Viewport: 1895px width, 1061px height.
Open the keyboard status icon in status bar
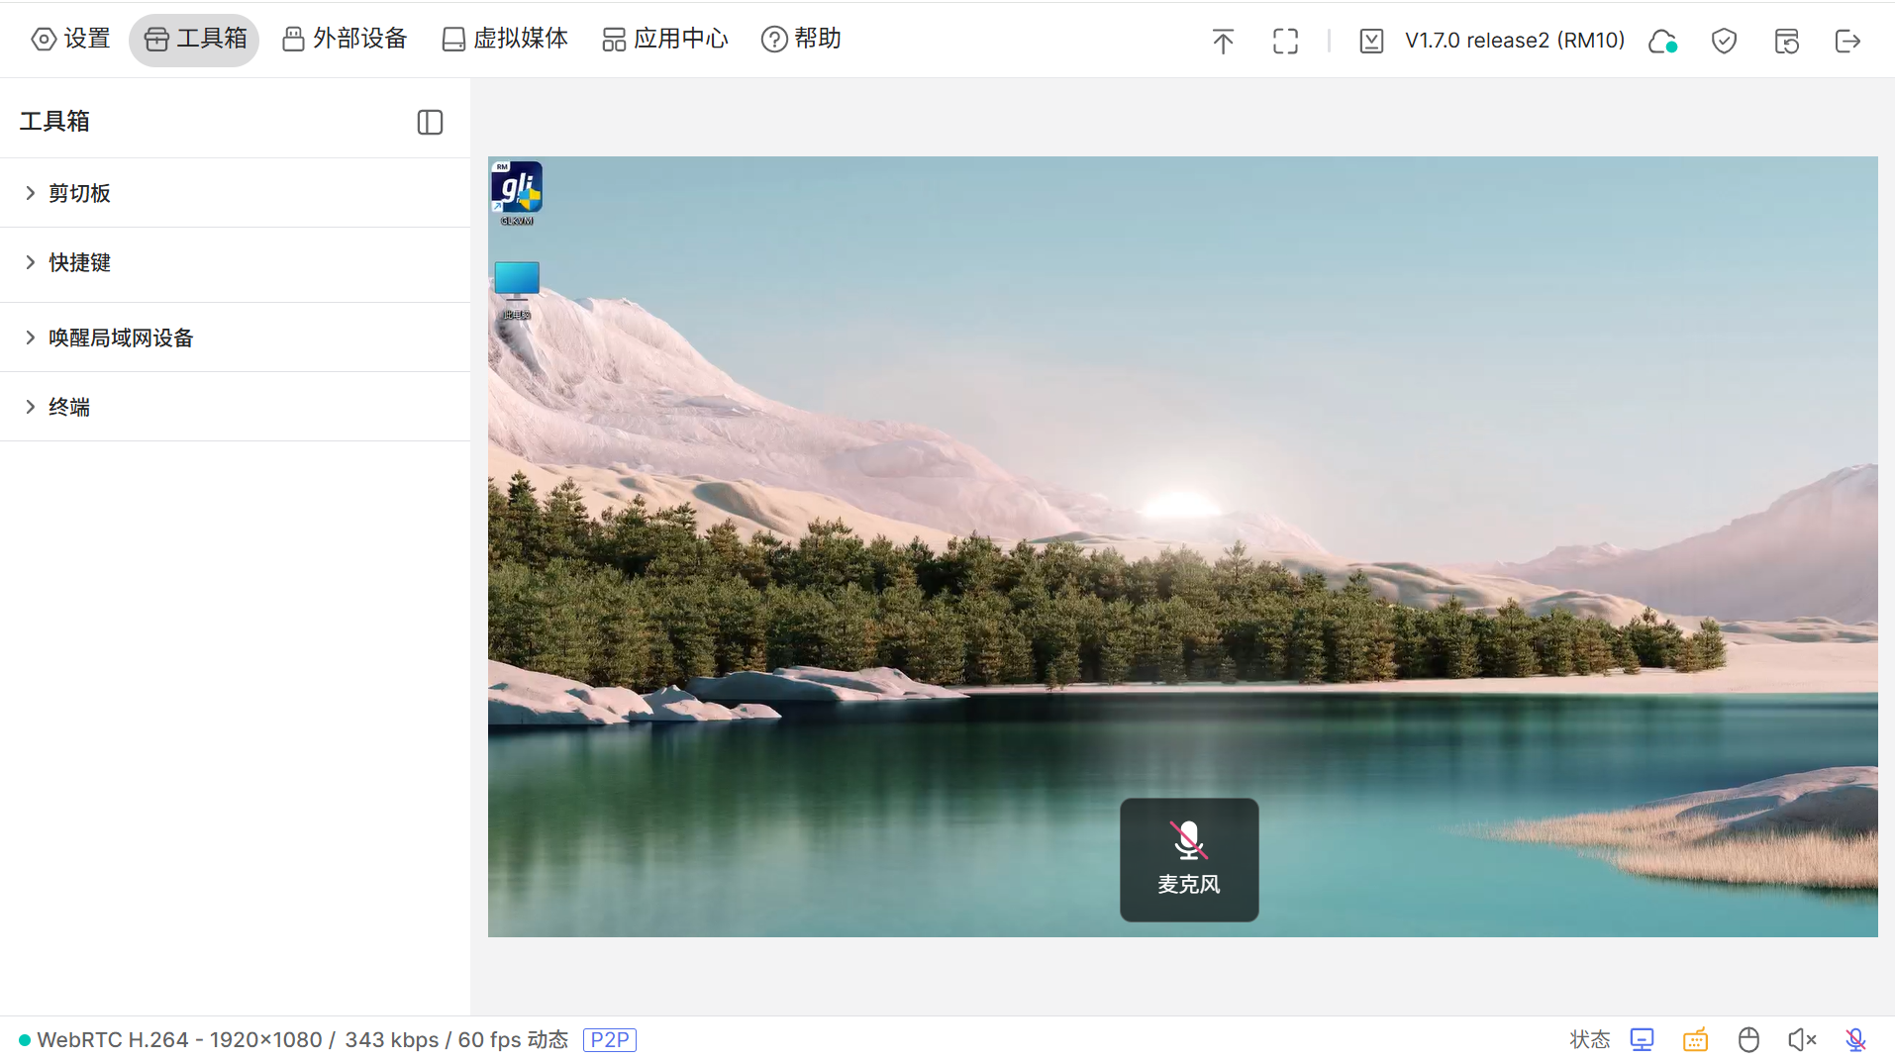(1695, 1039)
